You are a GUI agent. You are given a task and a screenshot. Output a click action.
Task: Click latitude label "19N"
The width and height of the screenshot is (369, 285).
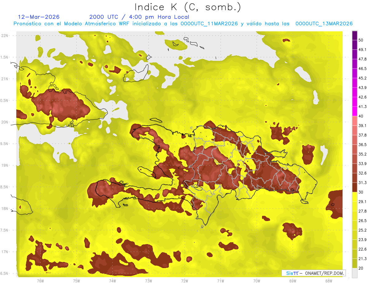click(x=5, y=165)
